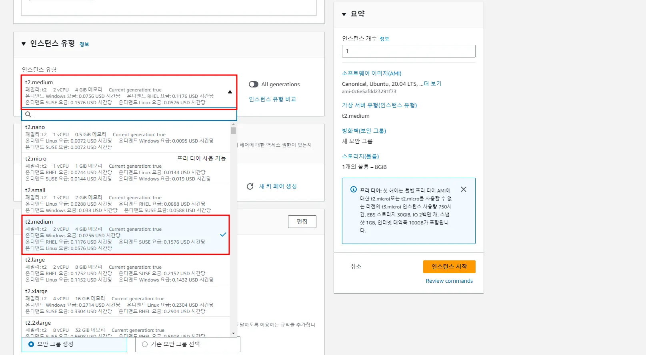Click the search magnifier icon
The width and height of the screenshot is (646, 355).
(28, 114)
